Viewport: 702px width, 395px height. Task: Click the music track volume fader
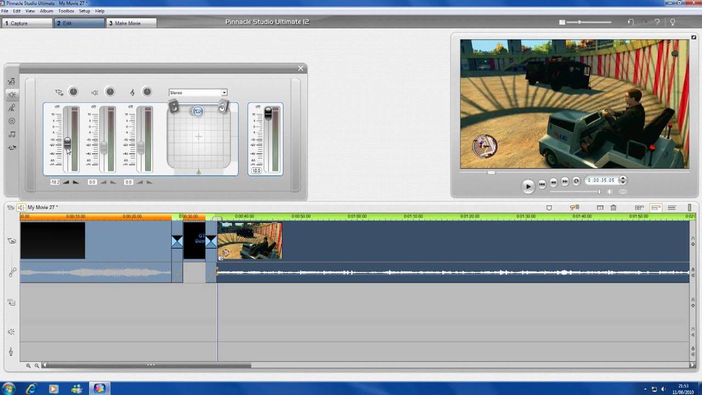coord(140,148)
